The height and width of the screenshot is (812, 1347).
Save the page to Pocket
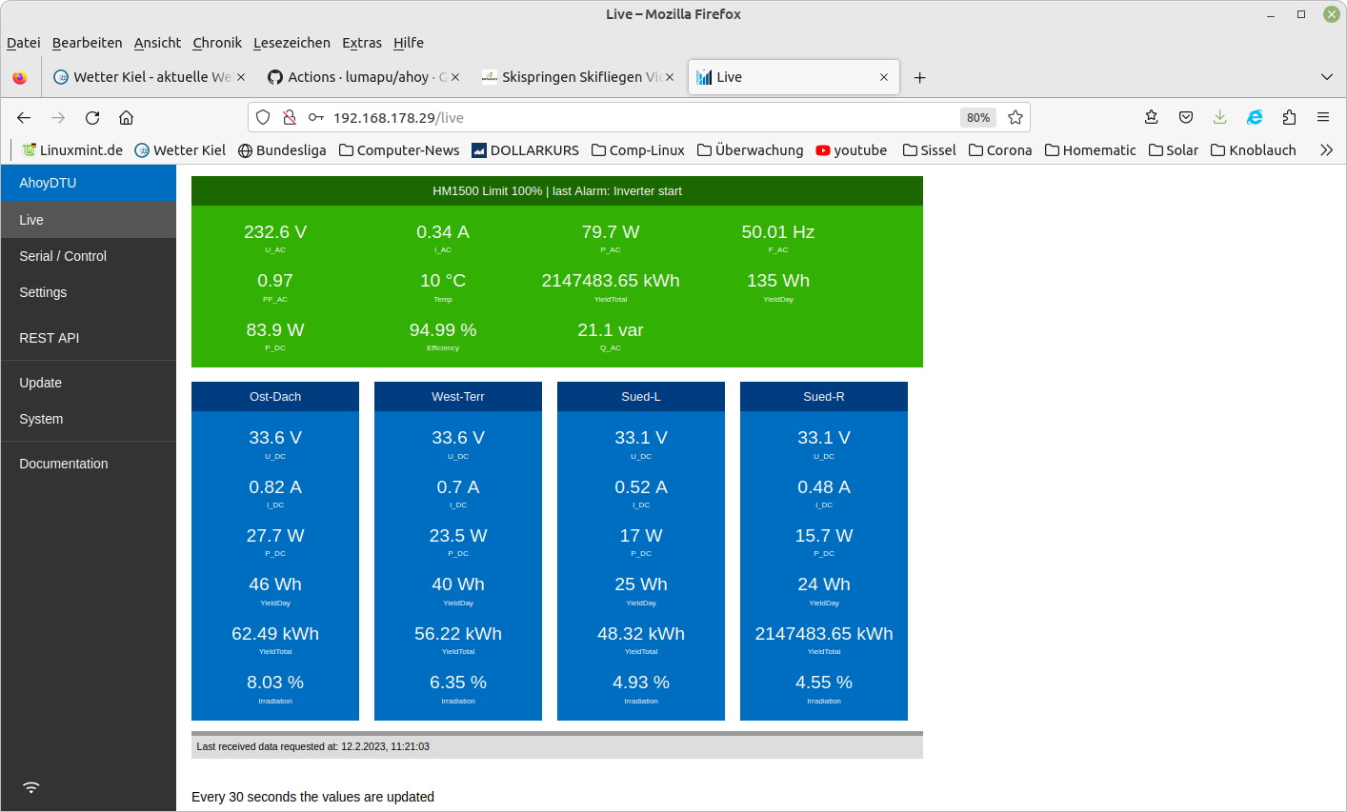pos(1186,117)
